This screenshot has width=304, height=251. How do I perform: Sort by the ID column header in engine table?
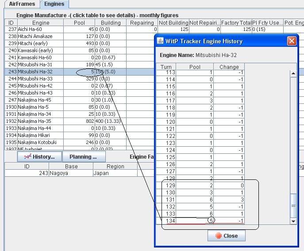tap(11, 23)
